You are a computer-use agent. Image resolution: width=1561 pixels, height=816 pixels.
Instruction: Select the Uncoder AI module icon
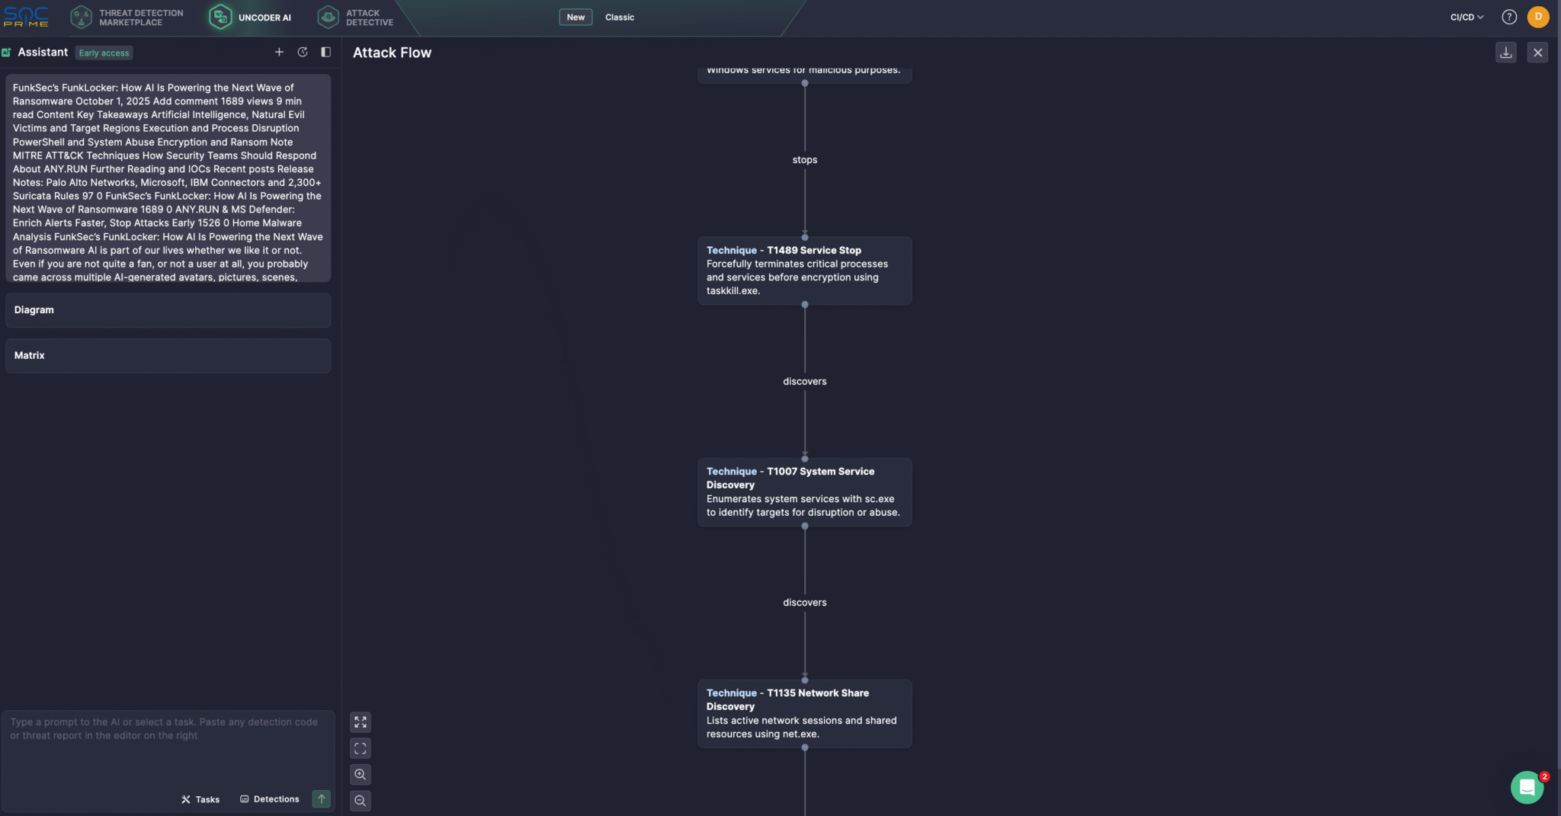pyautogui.click(x=220, y=17)
